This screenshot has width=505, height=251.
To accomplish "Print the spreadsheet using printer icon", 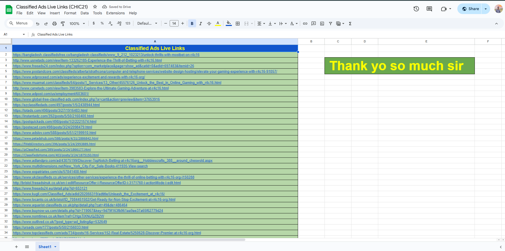I will pos(54,24).
